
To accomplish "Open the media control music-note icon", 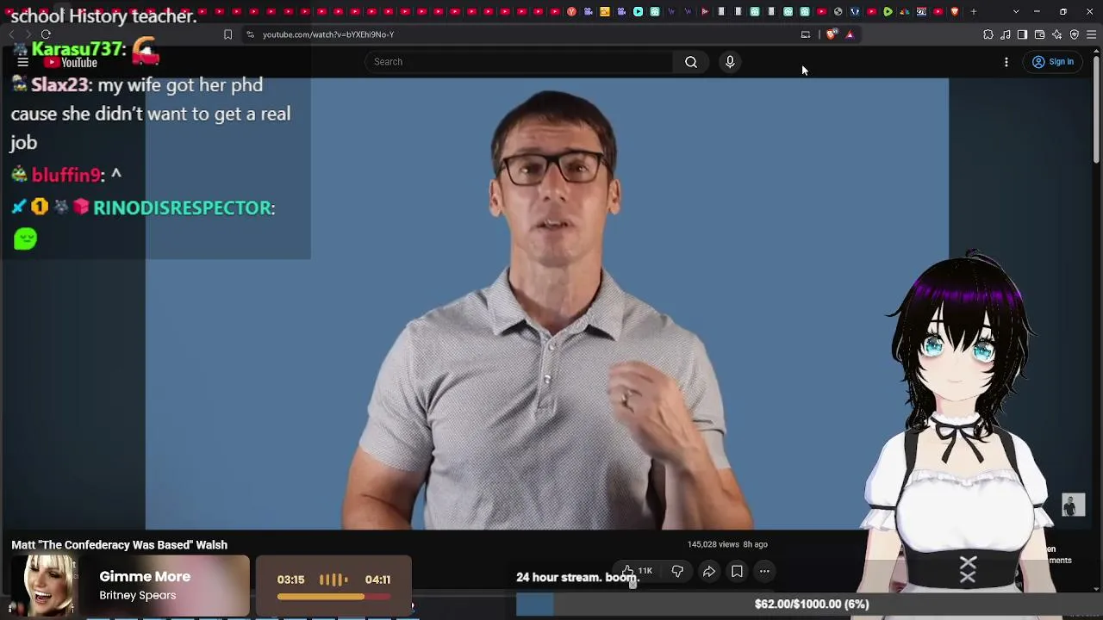I will 1006,34.
